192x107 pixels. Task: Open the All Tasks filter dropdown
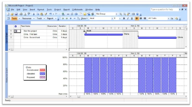(168, 19)
